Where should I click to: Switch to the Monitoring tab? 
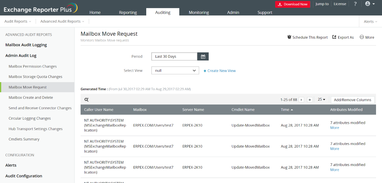pyautogui.click(x=199, y=12)
